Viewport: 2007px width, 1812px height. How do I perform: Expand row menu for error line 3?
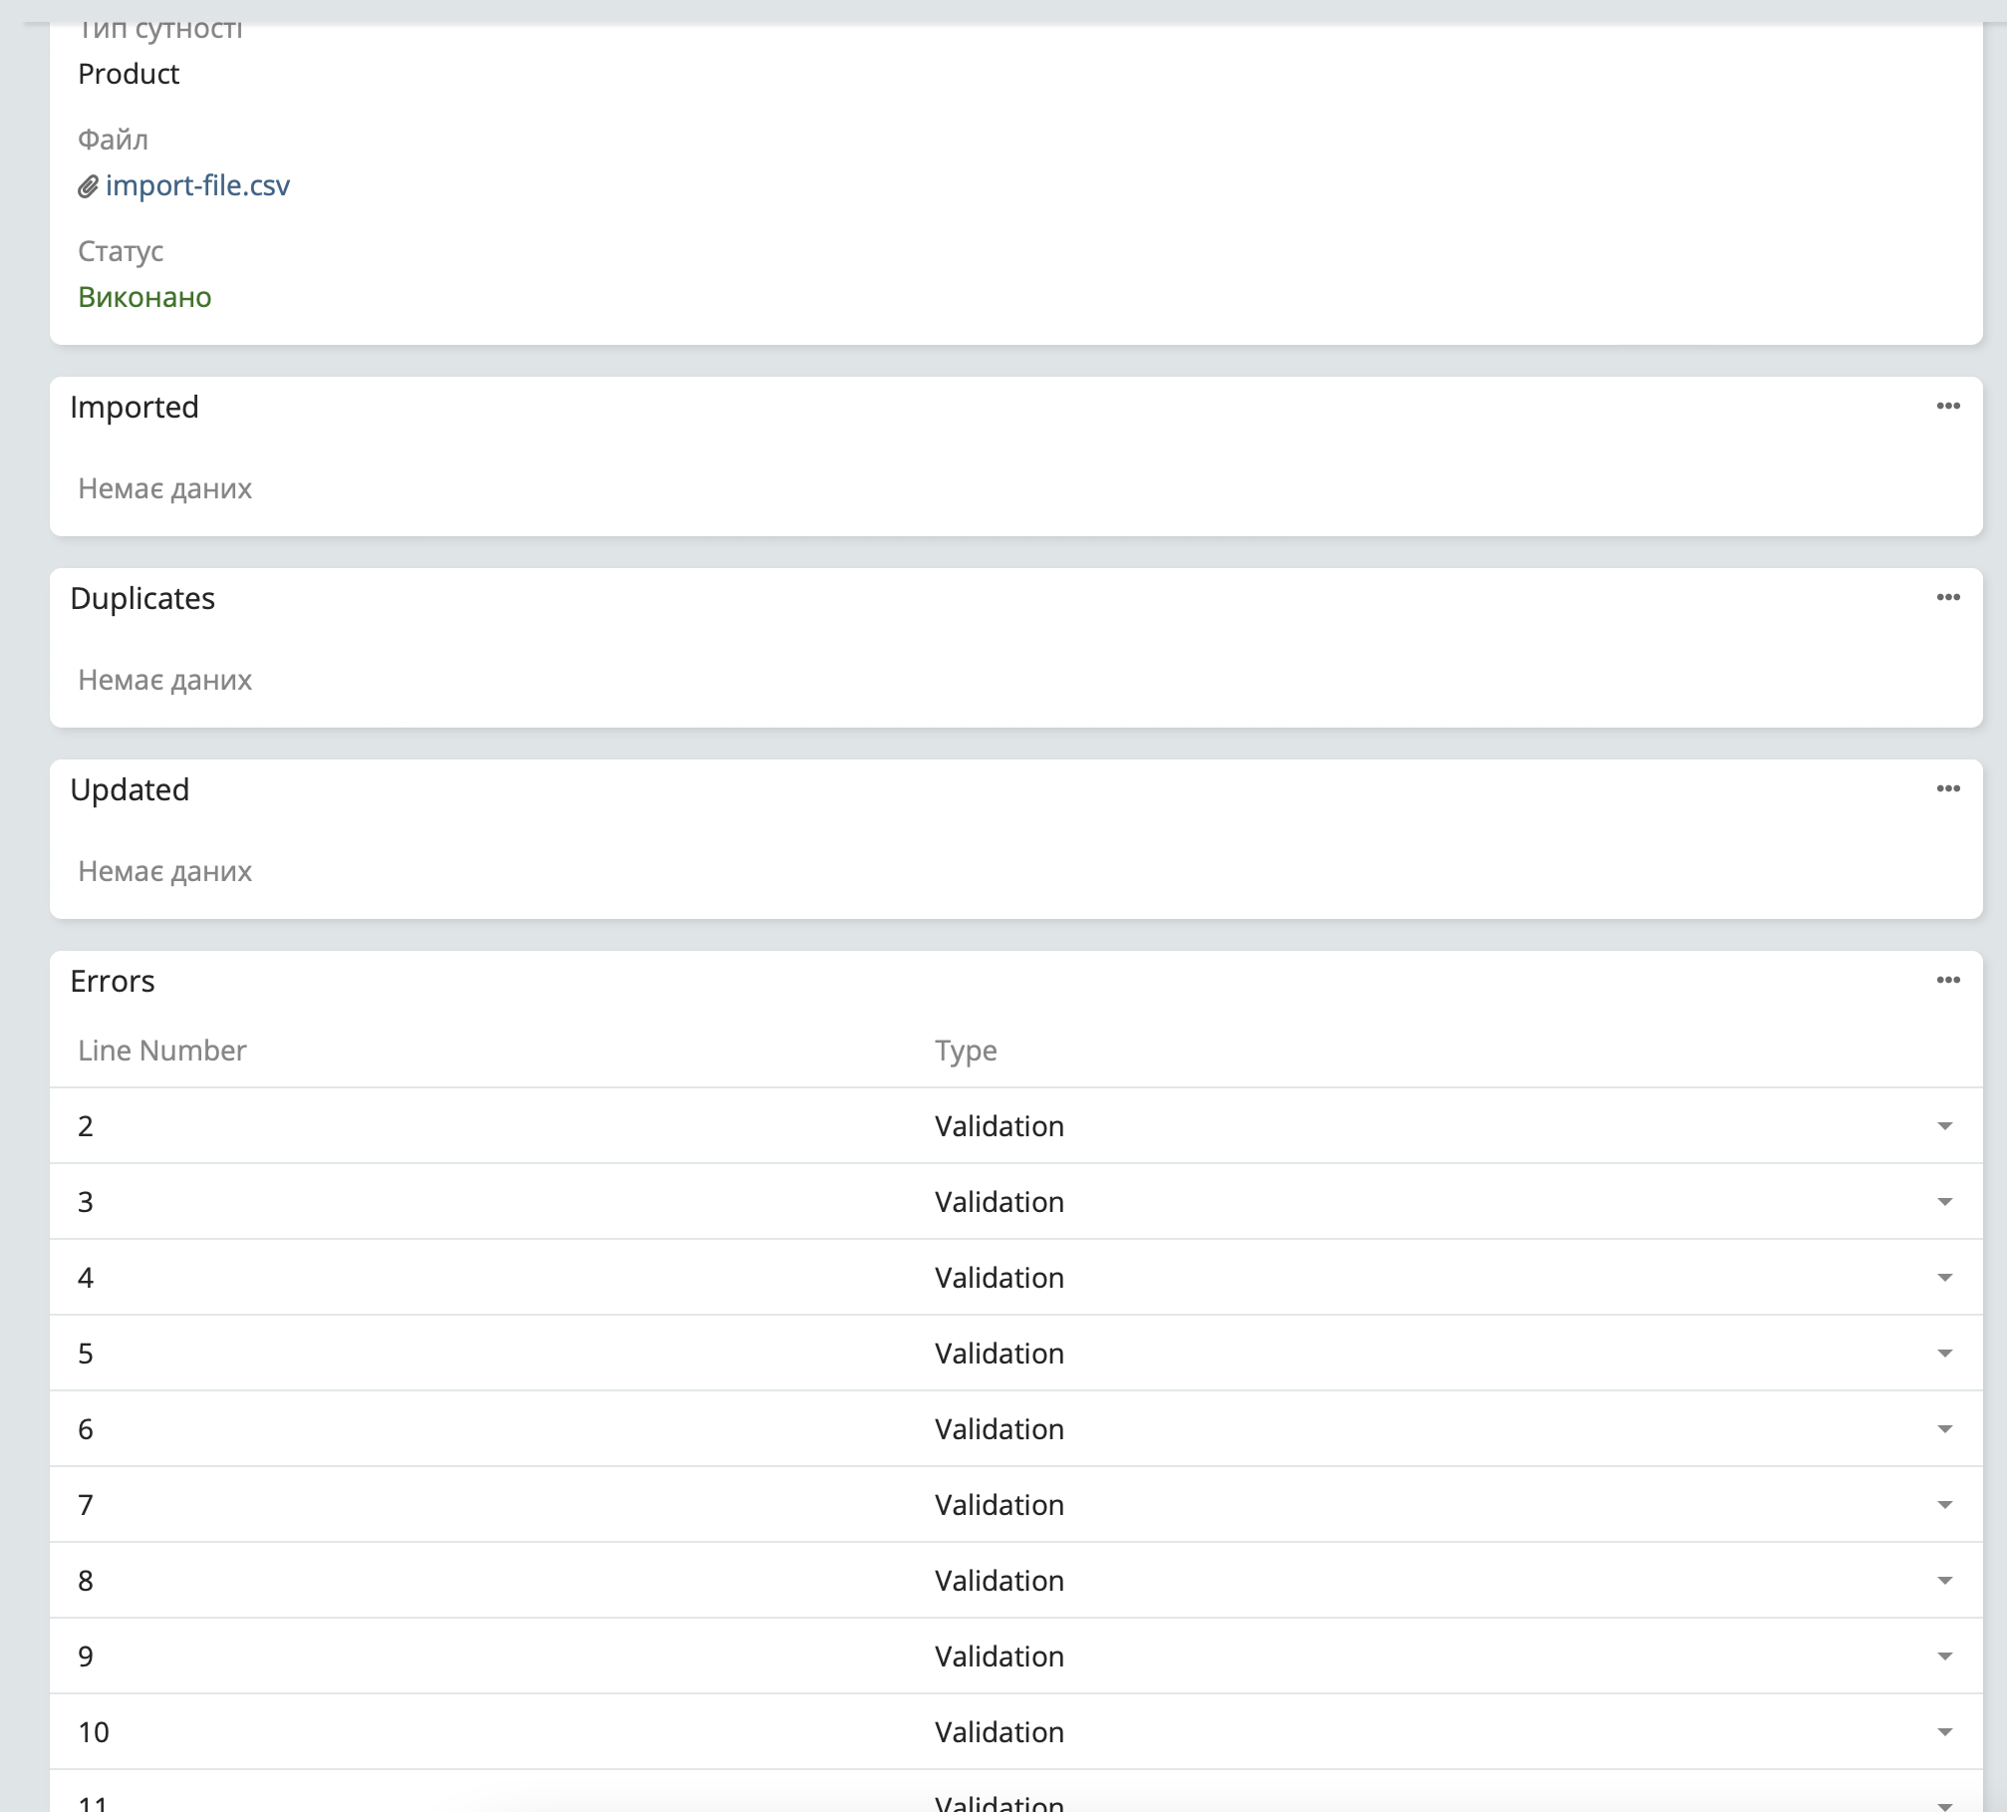[x=1944, y=1202]
